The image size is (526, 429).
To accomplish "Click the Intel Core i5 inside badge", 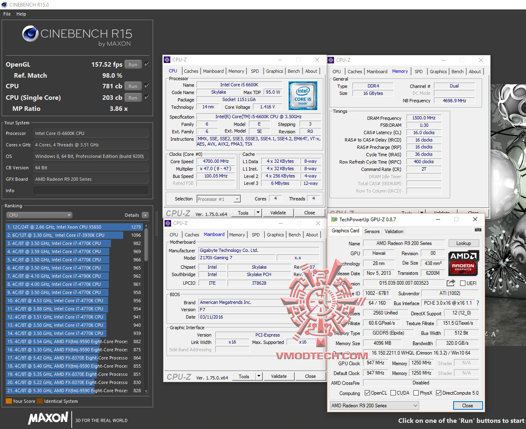I will (303, 95).
